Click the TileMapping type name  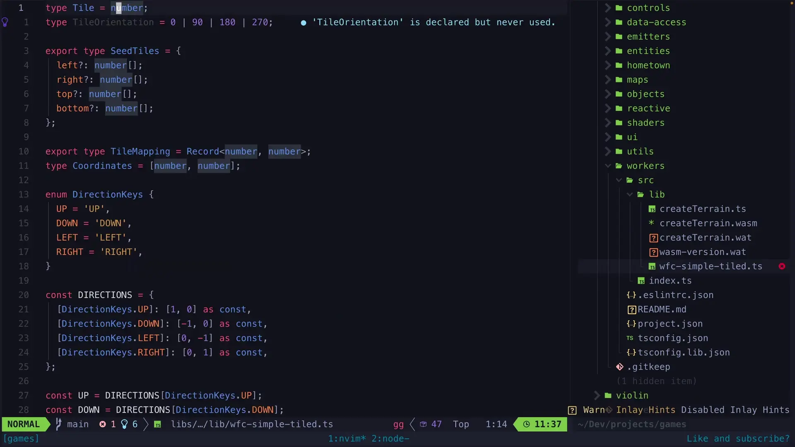tap(140, 151)
